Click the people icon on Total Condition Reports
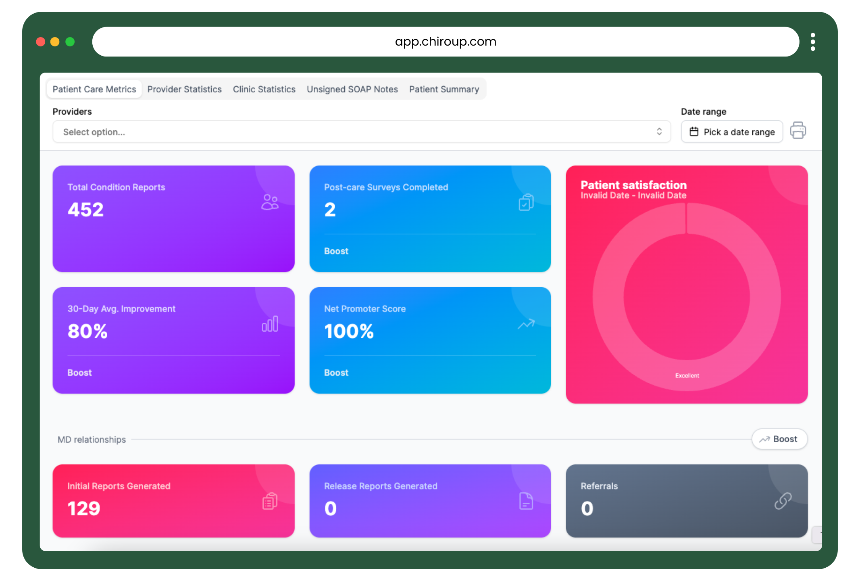Screen dimensions: 858x581 click(x=270, y=202)
